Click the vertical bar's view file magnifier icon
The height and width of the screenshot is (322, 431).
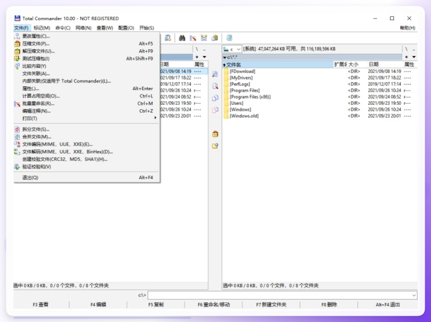(215, 74)
